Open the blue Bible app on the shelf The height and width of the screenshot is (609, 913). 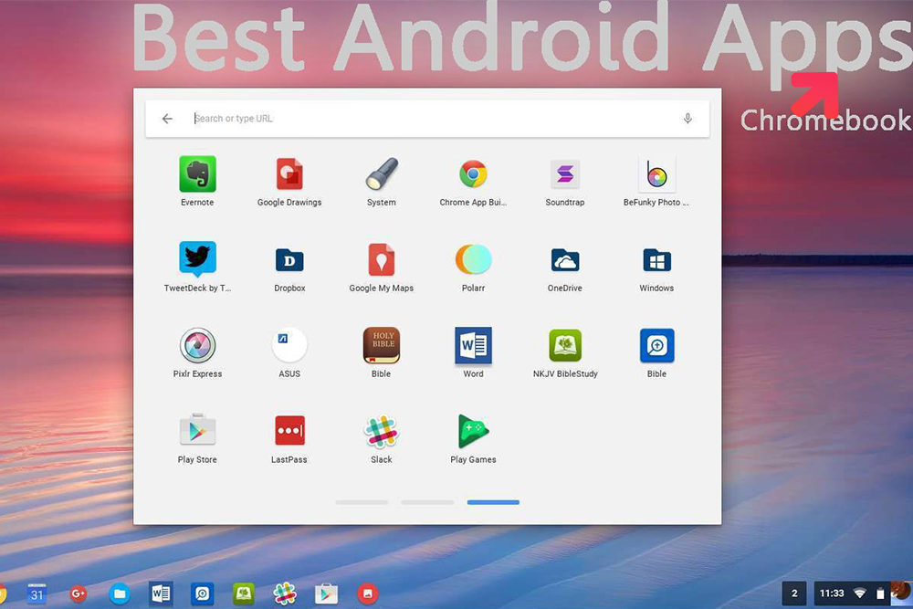coord(202,593)
